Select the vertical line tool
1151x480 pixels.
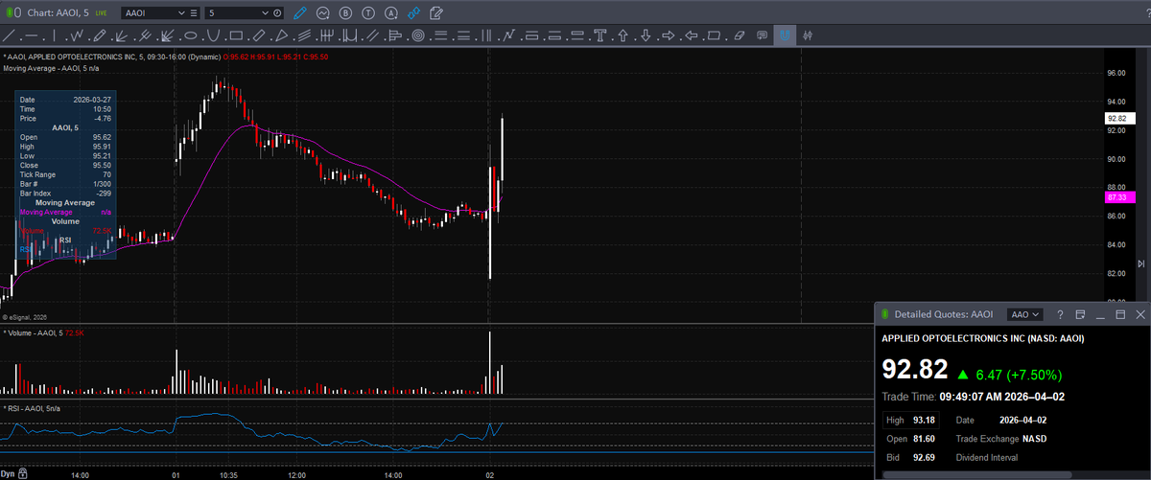(55, 36)
